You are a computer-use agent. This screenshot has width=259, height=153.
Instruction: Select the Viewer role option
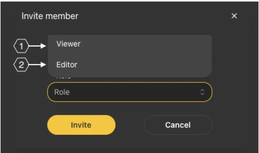pos(68,44)
